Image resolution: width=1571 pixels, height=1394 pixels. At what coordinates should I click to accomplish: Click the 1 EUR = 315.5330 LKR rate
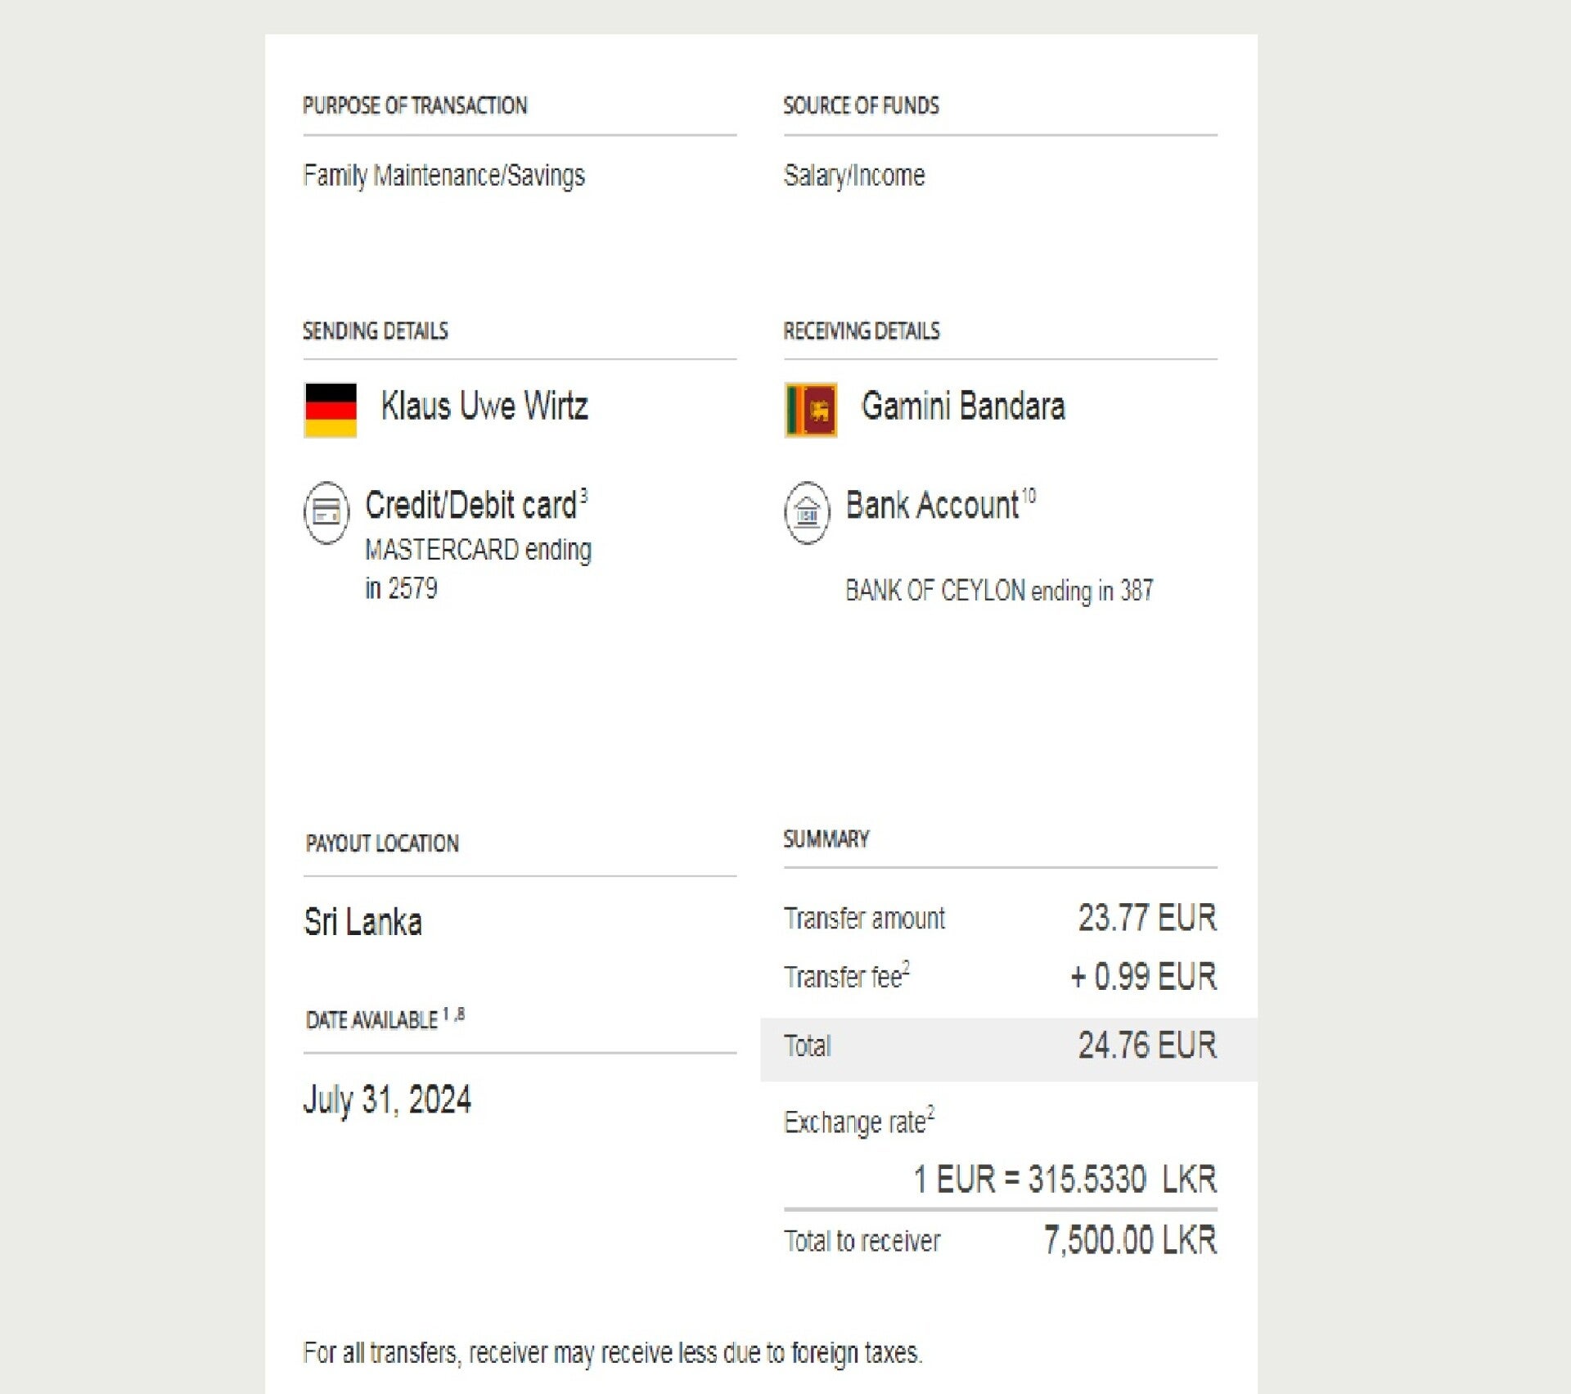click(x=1065, y=1179)
